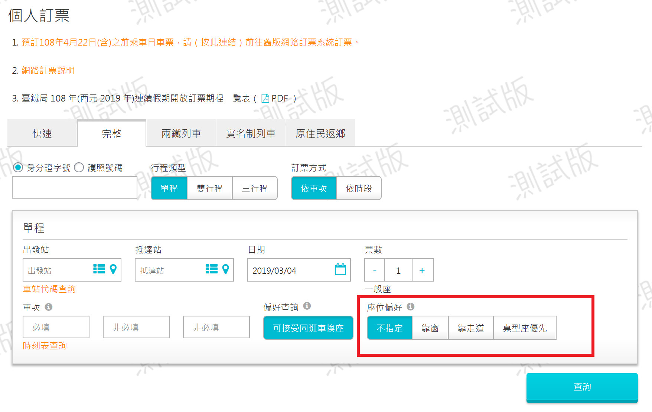652x412 pixels.
Task: Select 依車次 booking method
Action: tap(314, 188)
